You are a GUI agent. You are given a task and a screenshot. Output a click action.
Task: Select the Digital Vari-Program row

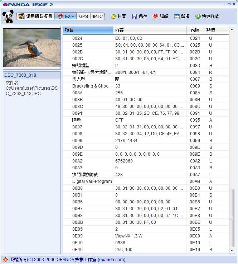tap(146, 181)
